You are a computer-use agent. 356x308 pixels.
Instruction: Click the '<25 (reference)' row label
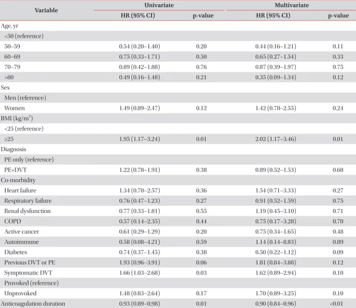tap(24, 129)
